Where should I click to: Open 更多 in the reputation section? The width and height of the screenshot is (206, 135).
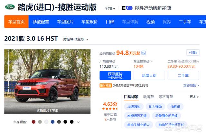pyautogui.click(x=194, y=97)
